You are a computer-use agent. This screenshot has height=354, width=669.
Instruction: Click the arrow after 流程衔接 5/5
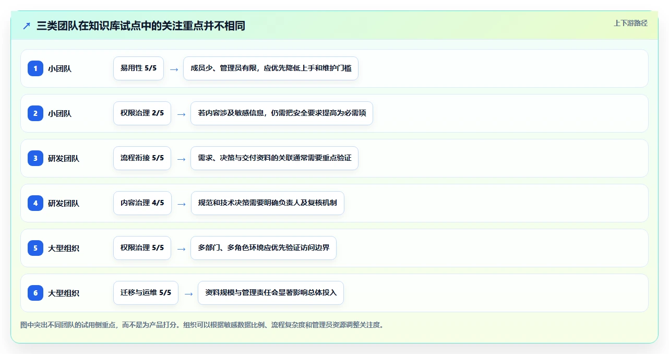tap(181, 159)
